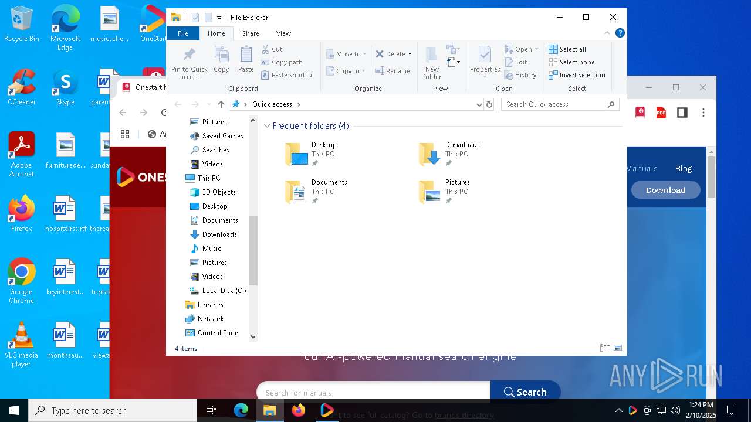Click Download button on Onestart page
The image size is (751, 422).
point(665,190)
